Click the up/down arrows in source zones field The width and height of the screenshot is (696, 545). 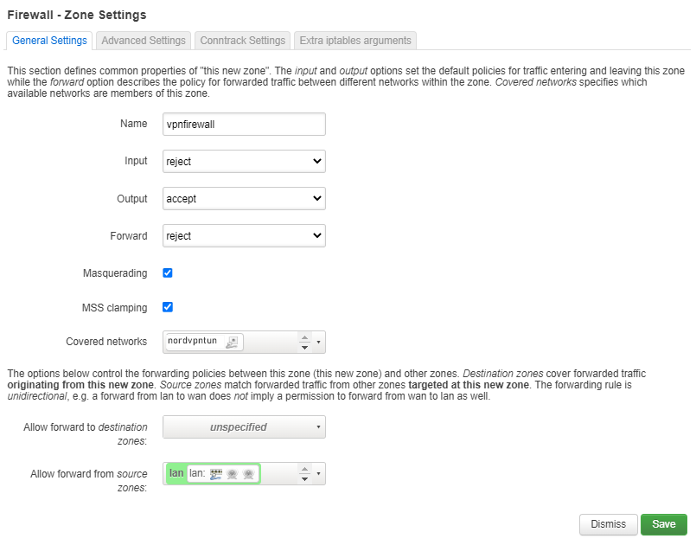click(303, 473)
